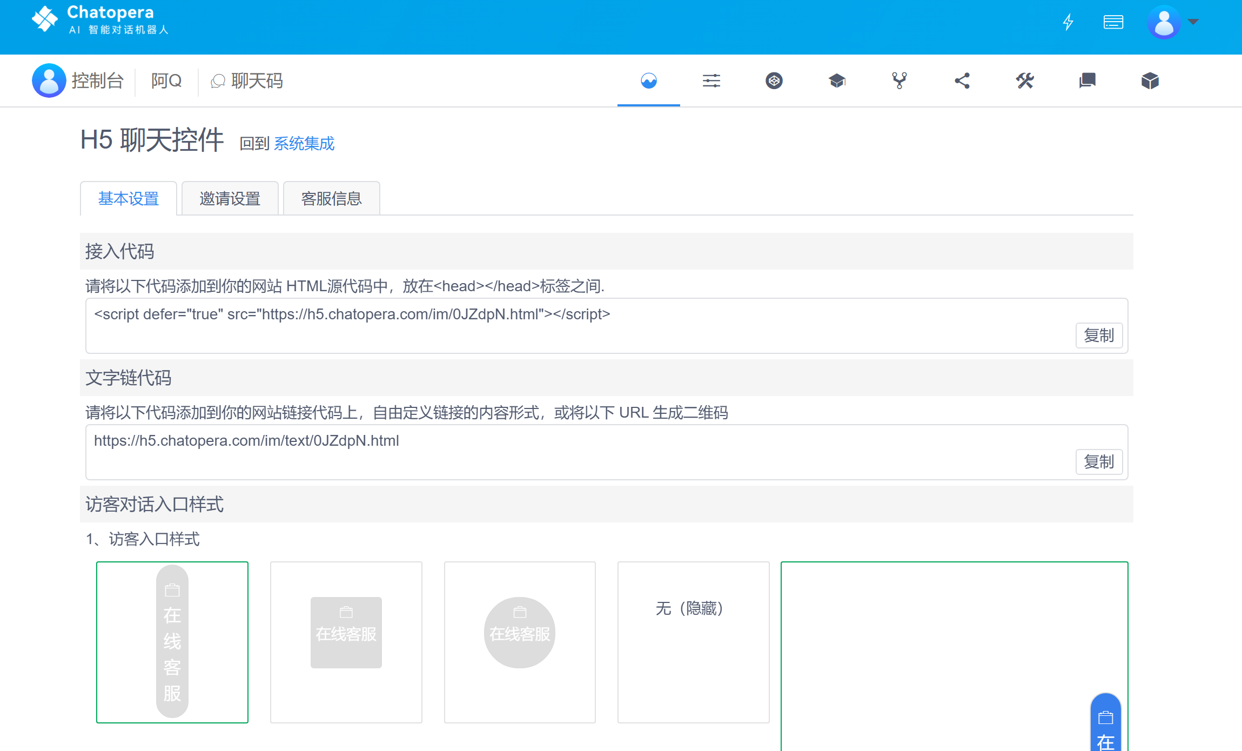The image size is (1242, 751).
Task: Open the graduation cap training icon
Action: pyautogui.click(x=837, y=81)
